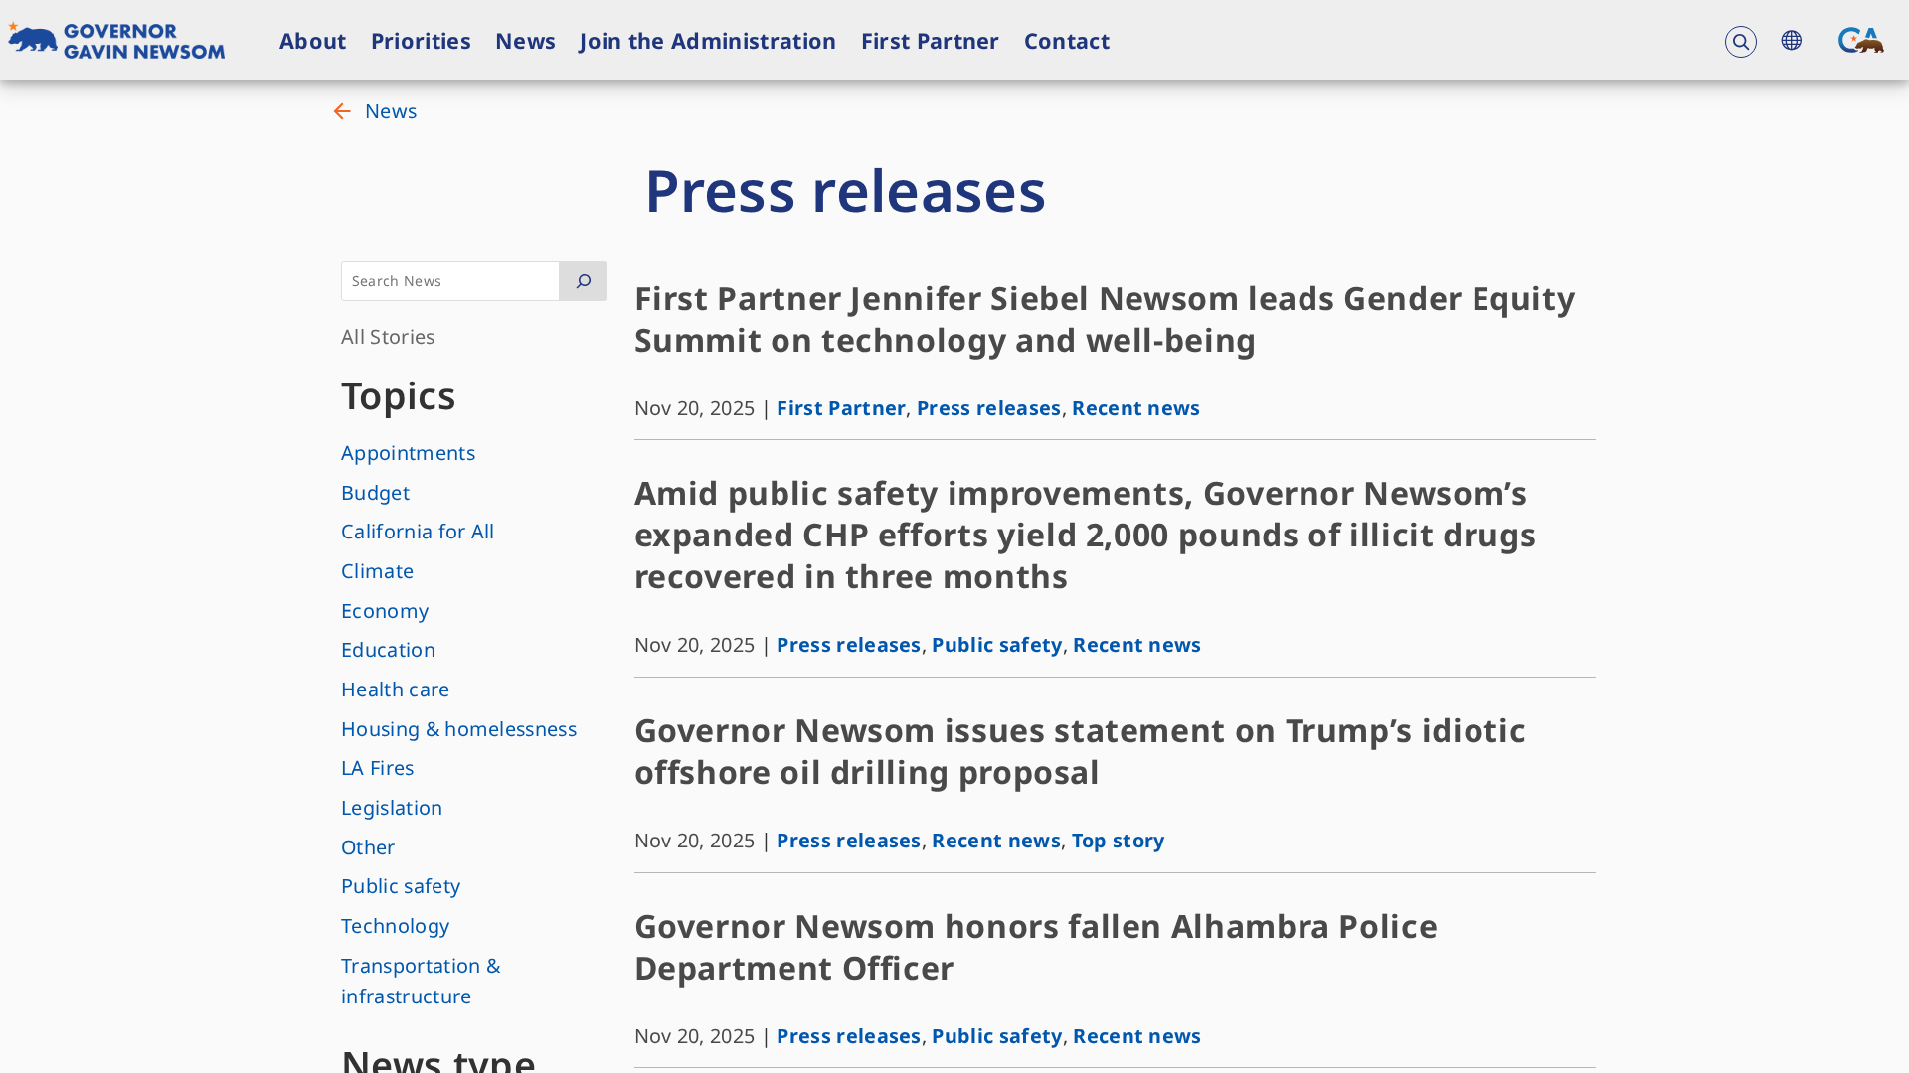Select the All Stories link

pos(388,337)
